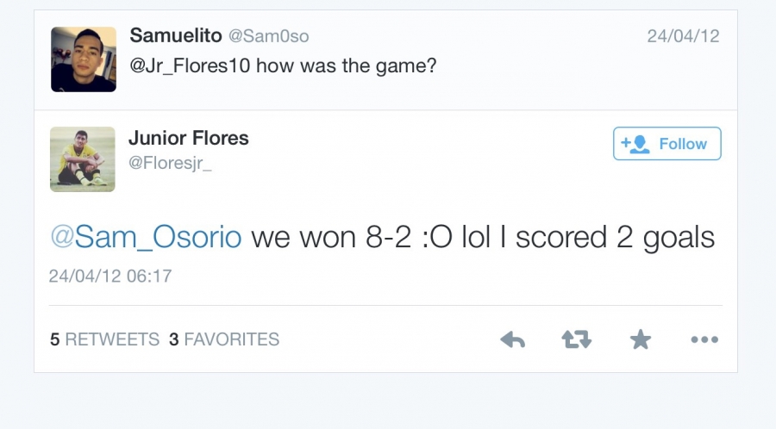Visit the Junior Flores name link
This screenshot has height=429, width=776.
pos(188,137)
